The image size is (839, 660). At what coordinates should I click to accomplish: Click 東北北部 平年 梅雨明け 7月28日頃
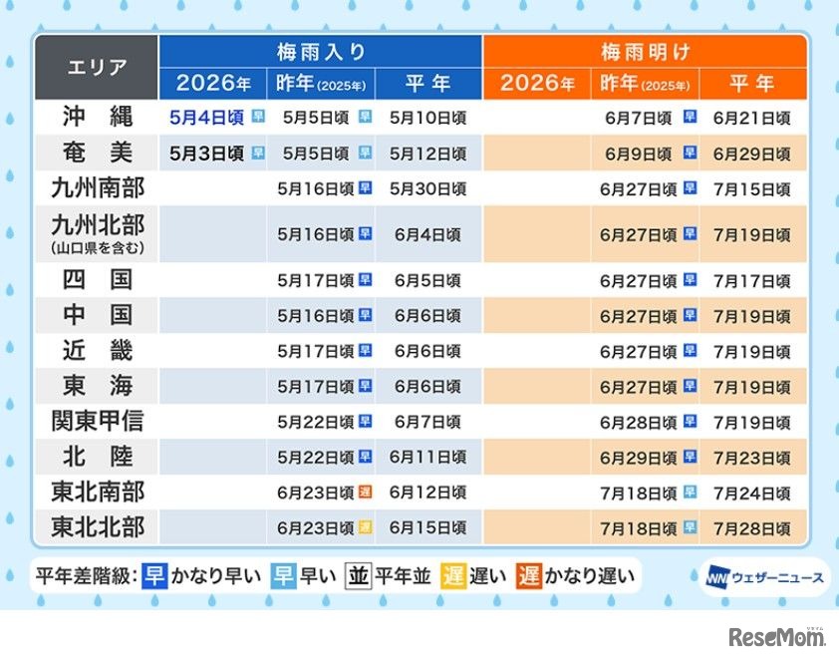tap(752, 528)
